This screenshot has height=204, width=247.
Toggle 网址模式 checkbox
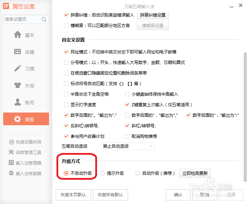pos(66,52)
